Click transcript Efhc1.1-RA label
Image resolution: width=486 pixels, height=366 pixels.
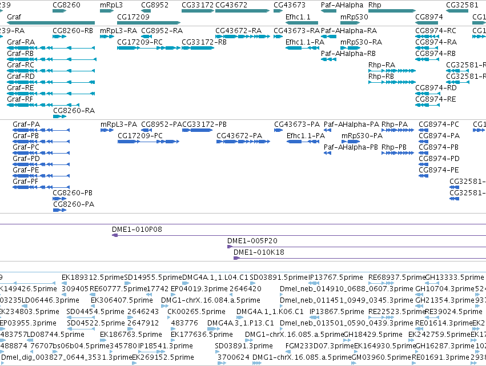click(305, 42)
